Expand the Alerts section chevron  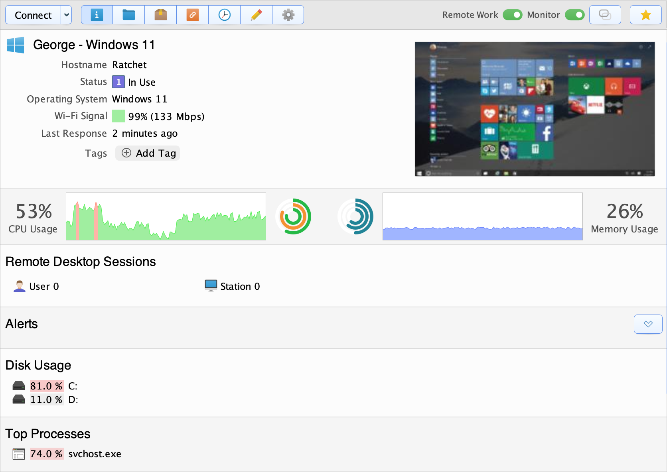coord(648,324)
